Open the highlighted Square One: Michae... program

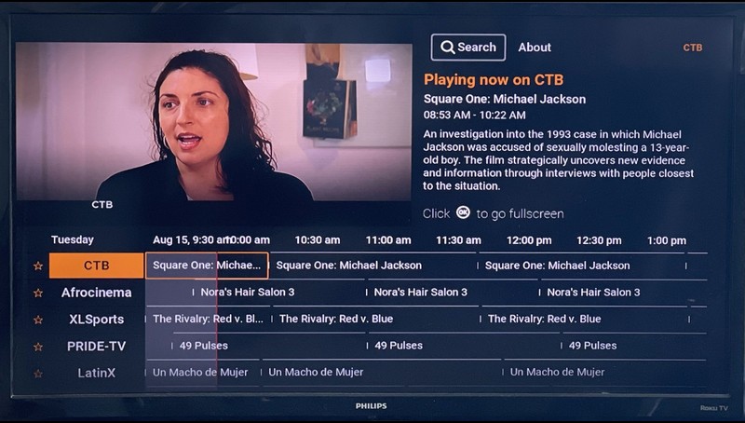coord(207,266)
